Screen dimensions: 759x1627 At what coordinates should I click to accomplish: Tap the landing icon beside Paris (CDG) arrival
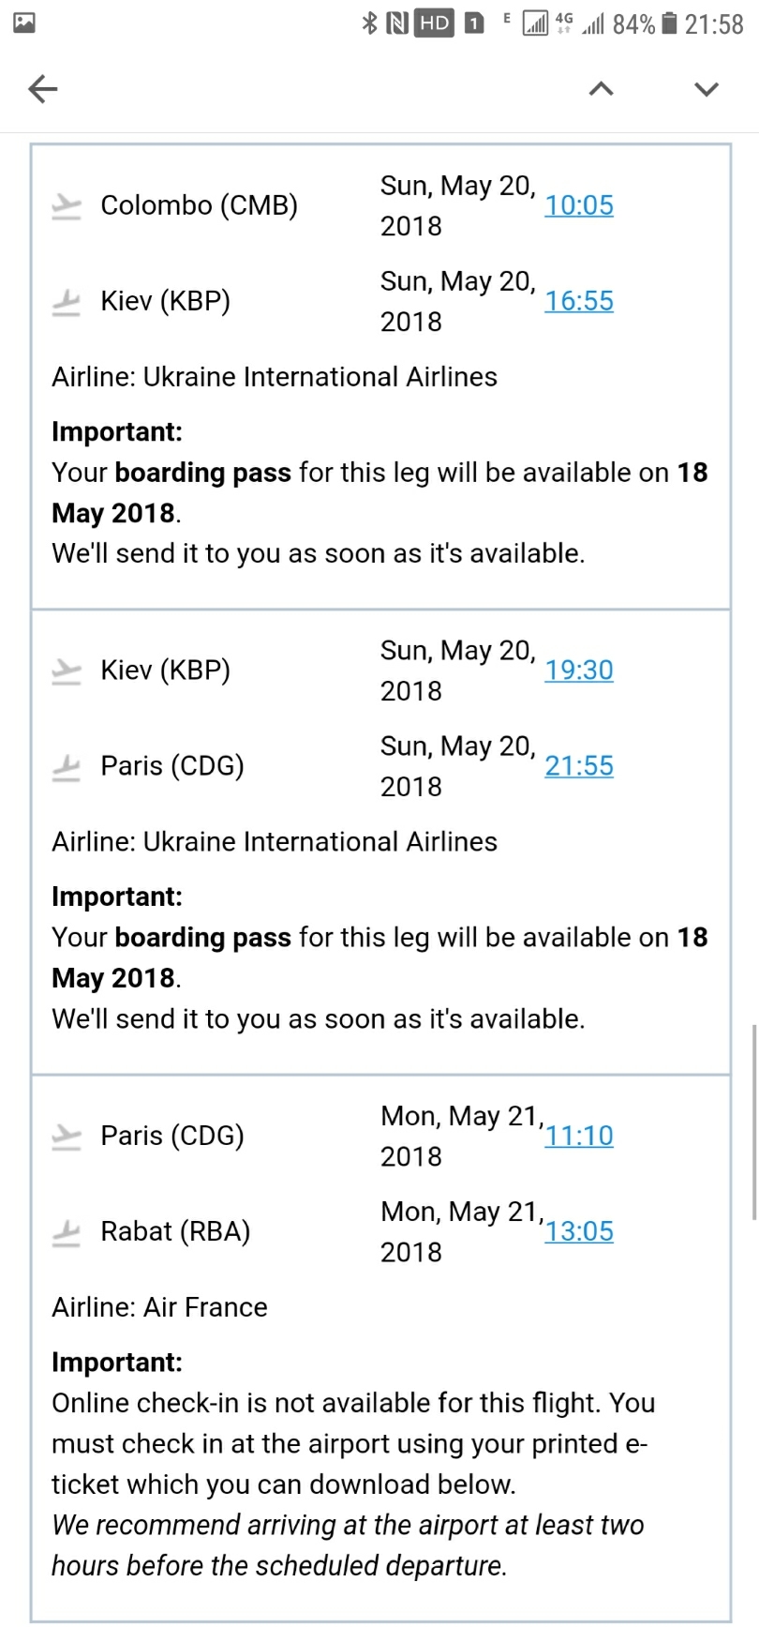(x=66, y=767)
